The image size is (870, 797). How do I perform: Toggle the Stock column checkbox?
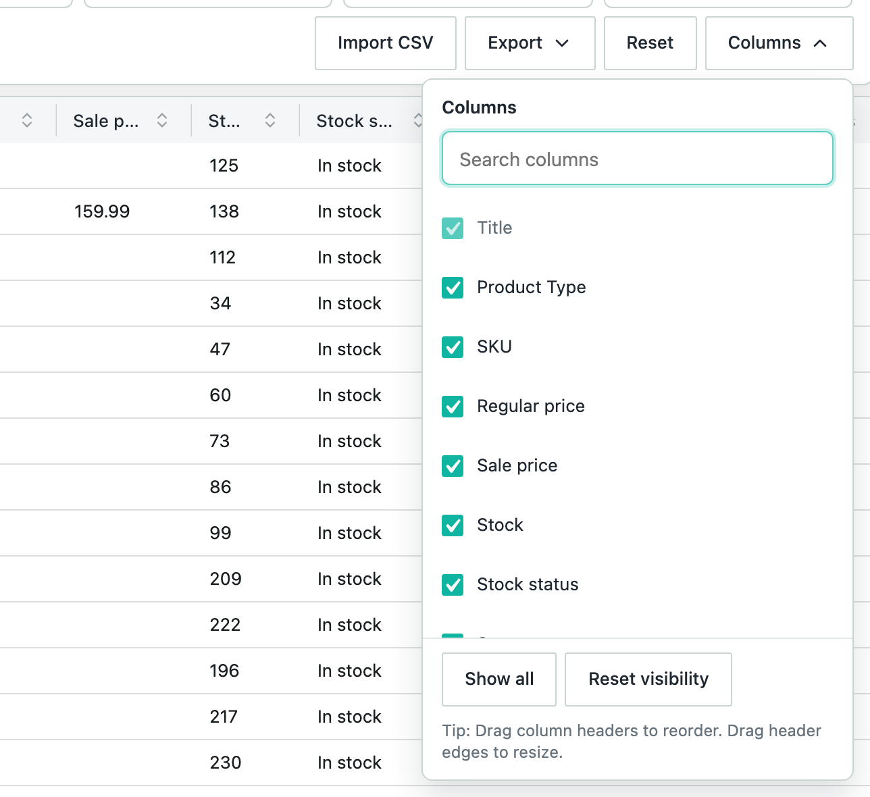(453, 525)
